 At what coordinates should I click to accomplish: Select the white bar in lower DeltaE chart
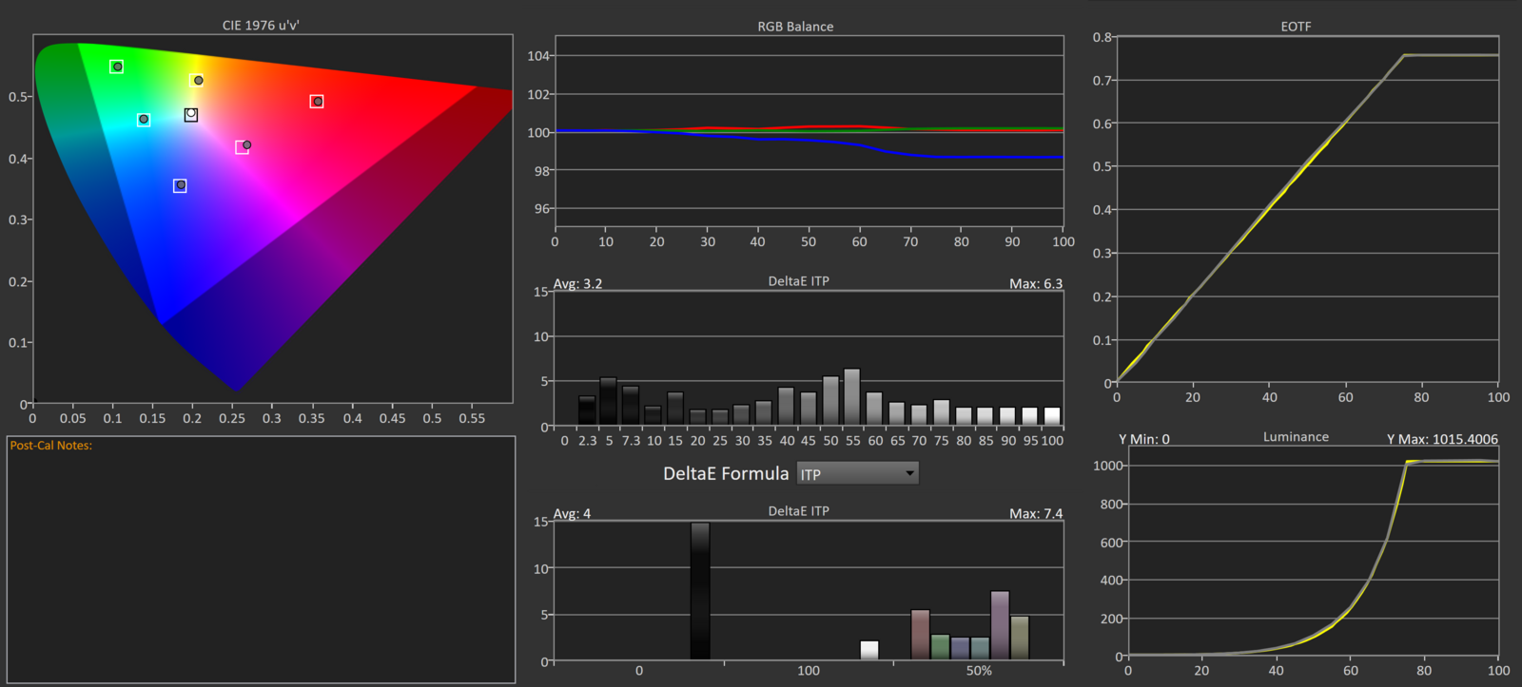pyautogui.click(x=869, y=650)
